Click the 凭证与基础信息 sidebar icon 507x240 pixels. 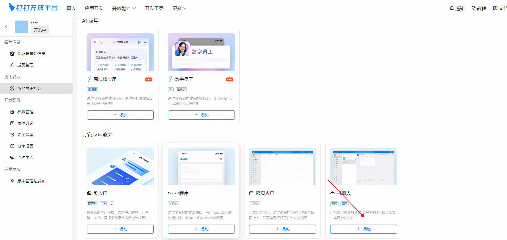tap(12, 54)
